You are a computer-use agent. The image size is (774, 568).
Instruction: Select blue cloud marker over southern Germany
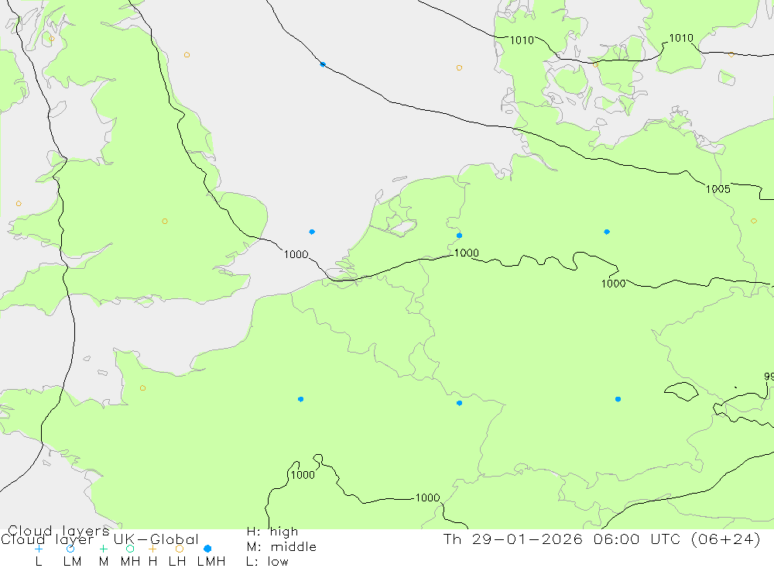(618, 399)
